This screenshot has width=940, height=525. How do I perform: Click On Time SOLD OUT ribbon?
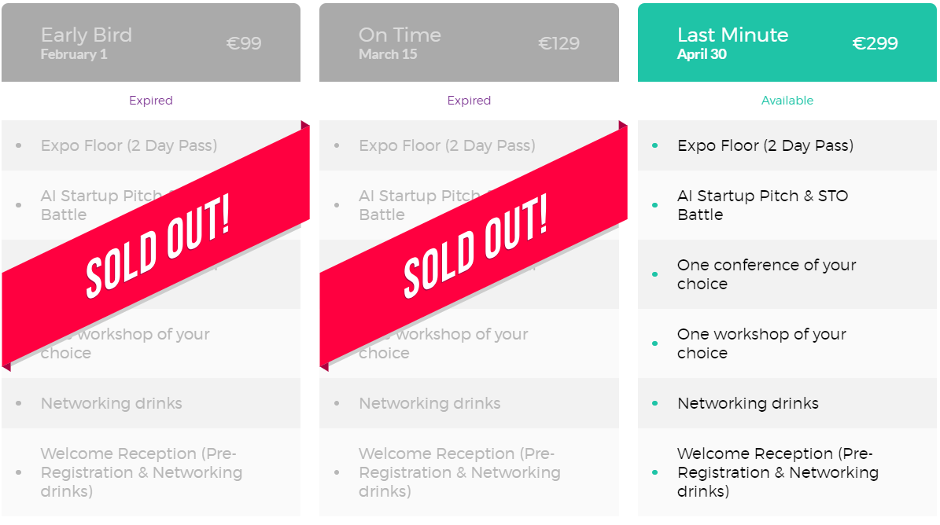tap(474, 246)
